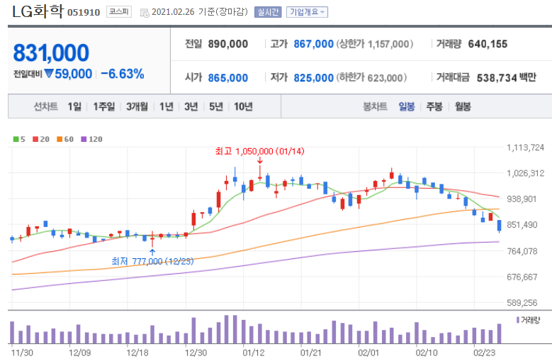Switch to 월봉 monthly candle chart

pos(463,106)
